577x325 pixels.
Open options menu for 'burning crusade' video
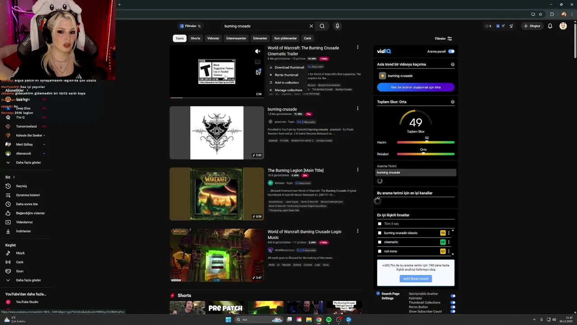(x=357, y=109)
